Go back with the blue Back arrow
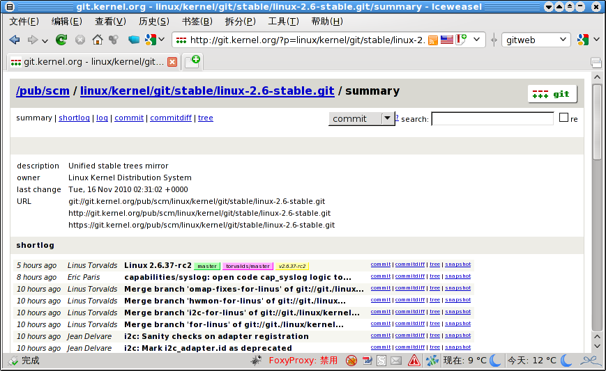This screenshot has width=606, height=371. [15, 40]
